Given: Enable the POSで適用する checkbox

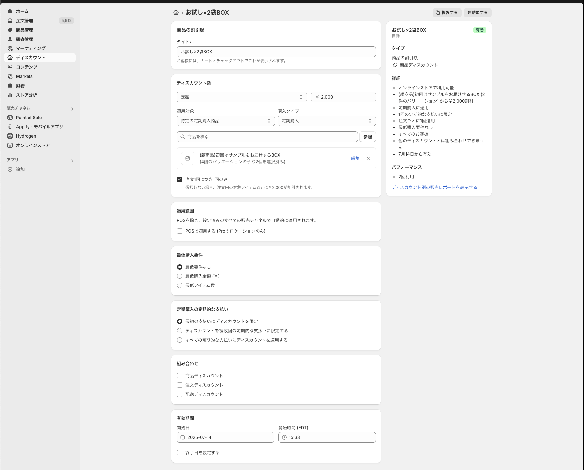Looking at the screenshot, I should 180,231.
